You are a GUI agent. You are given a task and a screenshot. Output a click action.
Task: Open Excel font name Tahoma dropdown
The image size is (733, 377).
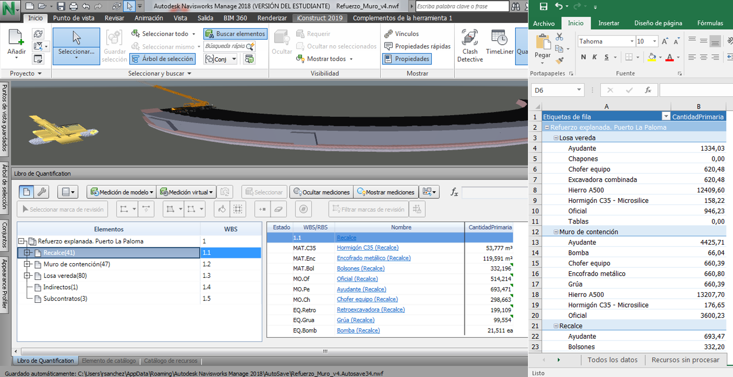(632, 41)
